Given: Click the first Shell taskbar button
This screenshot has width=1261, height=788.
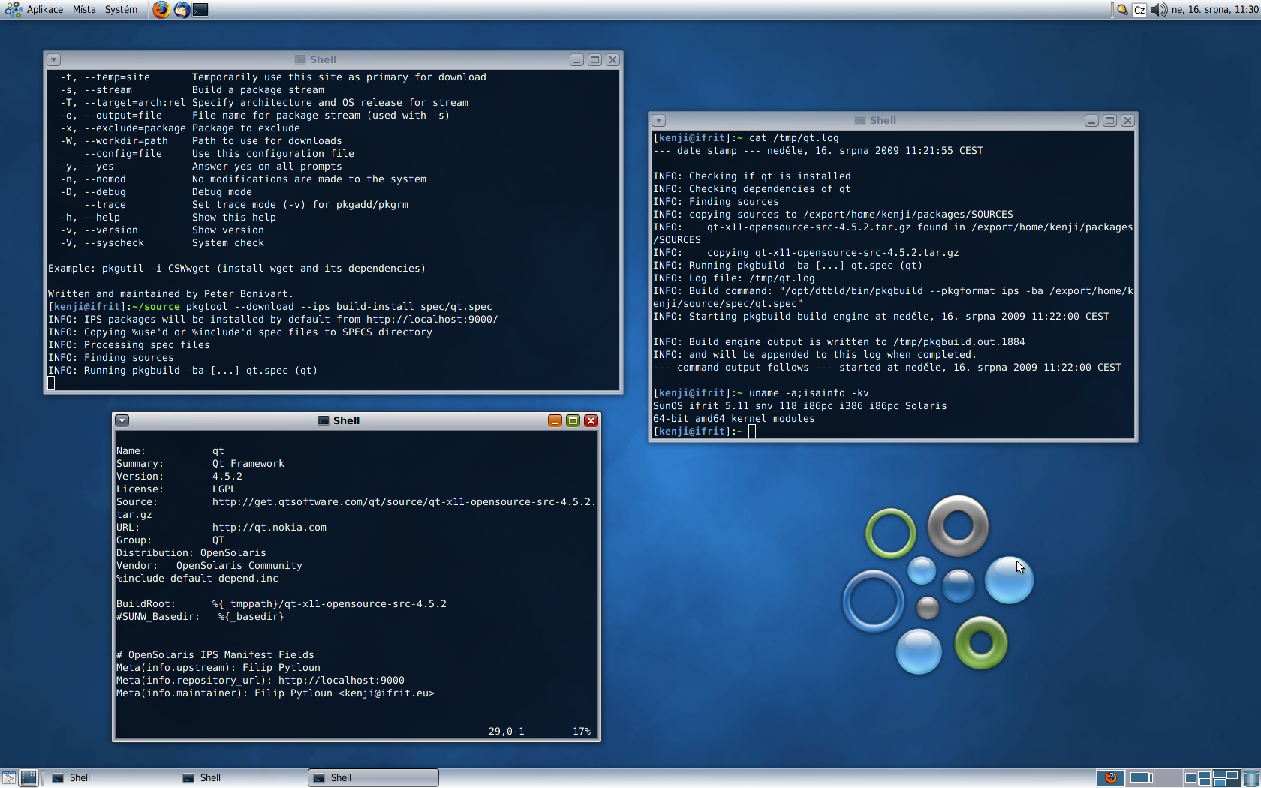Looking at the screenshot, I should (112, 778).
